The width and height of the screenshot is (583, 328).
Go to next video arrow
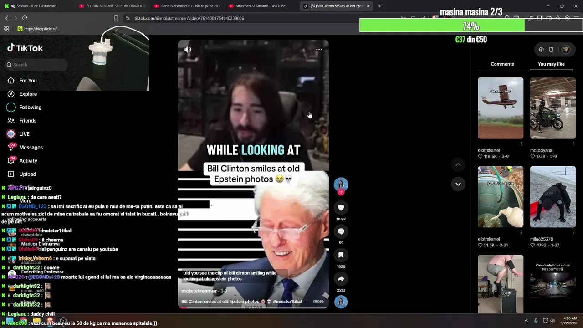(458, 184)
